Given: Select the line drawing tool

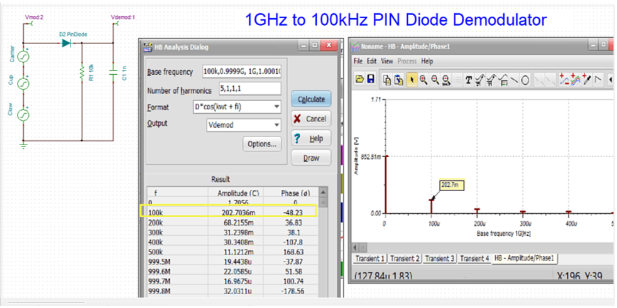Looking at the screenshot, I should [513, 79].
